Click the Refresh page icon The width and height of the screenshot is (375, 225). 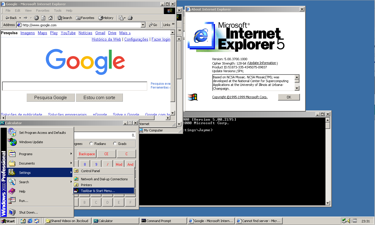click(x=43, y=18)
